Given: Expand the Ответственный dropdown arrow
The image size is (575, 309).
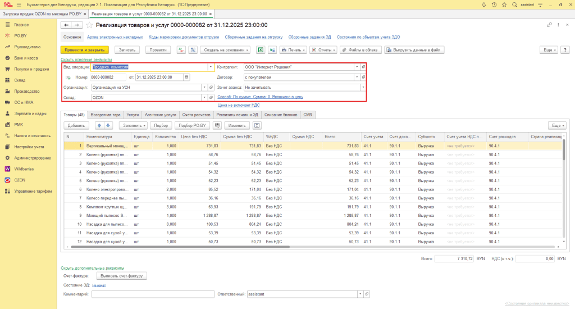Looking at the screenshot, I should (x=360, y=294).
